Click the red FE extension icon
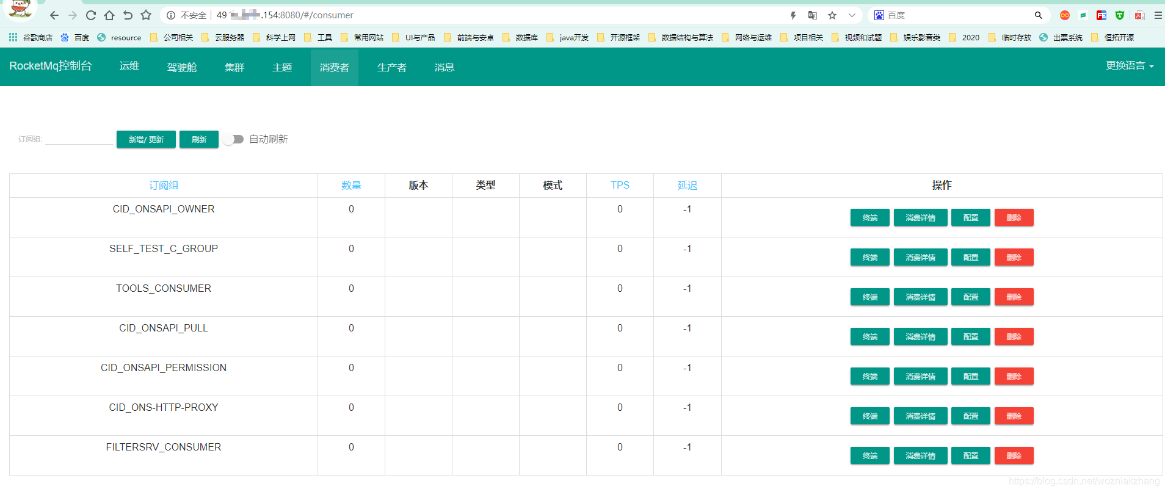 point(1101,15)
